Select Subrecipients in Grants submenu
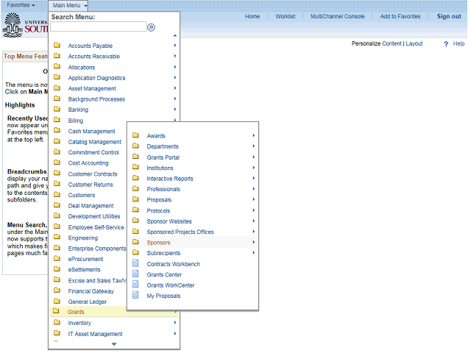This screenshot has height=353, width=471. [x=163, y=253]
